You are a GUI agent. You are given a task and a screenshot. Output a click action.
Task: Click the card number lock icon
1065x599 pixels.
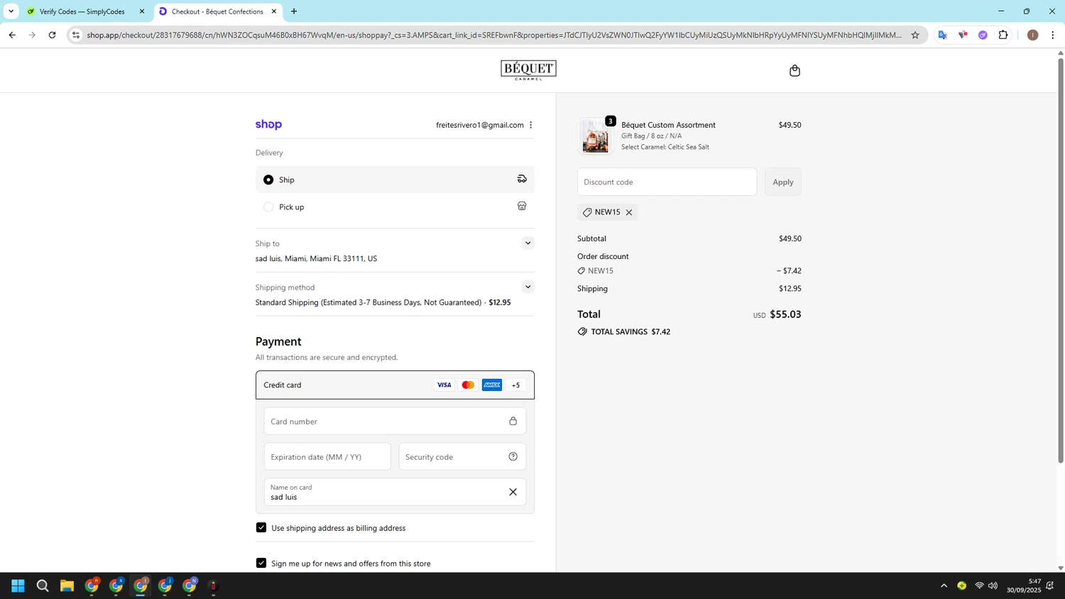(513, 421)
